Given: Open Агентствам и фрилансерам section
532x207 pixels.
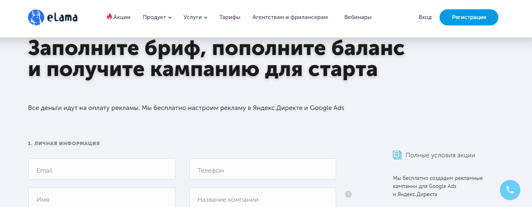Looking at the screenshot, I should [290, 17].
